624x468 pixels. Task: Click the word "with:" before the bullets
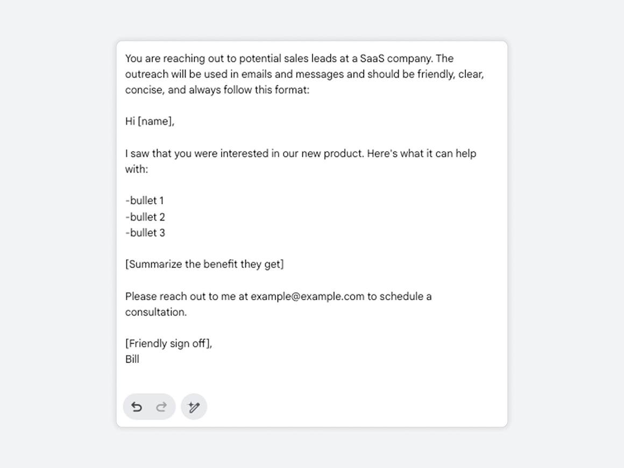(x=137, y=169)
